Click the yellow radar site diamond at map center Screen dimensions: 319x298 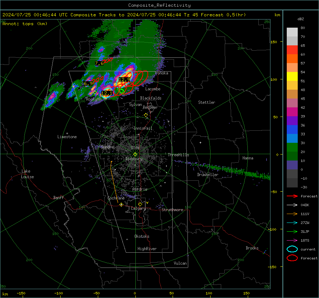tap(135, 154)
